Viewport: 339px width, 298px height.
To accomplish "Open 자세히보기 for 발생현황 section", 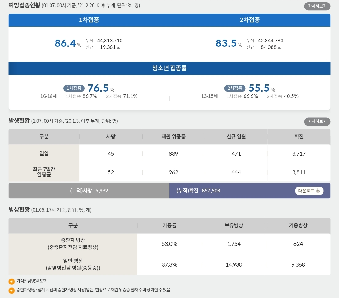I will (x=317, y=121).
